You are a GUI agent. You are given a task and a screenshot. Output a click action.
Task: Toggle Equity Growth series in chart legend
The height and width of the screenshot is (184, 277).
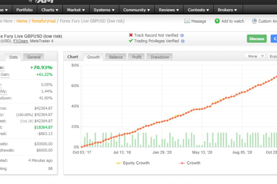click(x=133, y=163)
